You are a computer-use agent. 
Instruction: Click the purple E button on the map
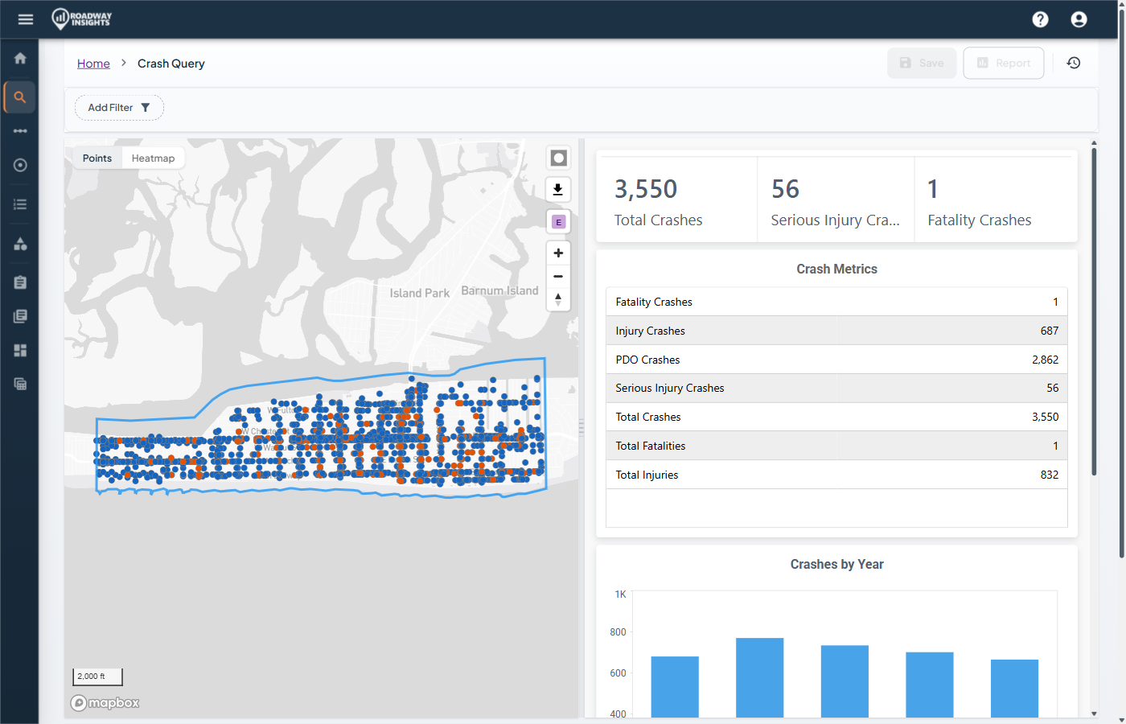(x=558, y=221)
